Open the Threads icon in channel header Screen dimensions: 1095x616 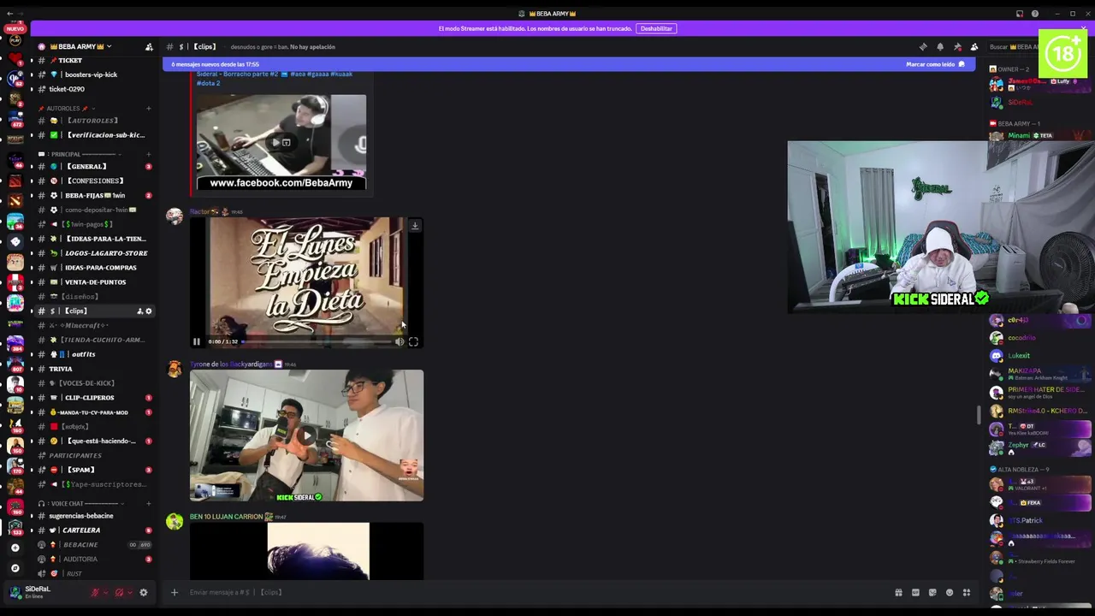tap(923, 47)
